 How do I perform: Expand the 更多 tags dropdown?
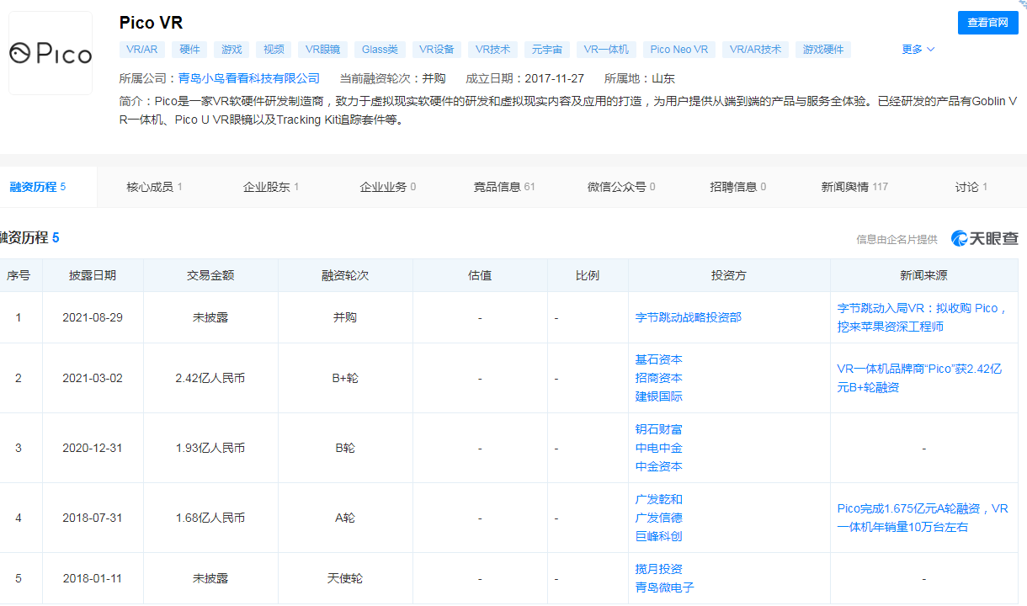(918, 50)
